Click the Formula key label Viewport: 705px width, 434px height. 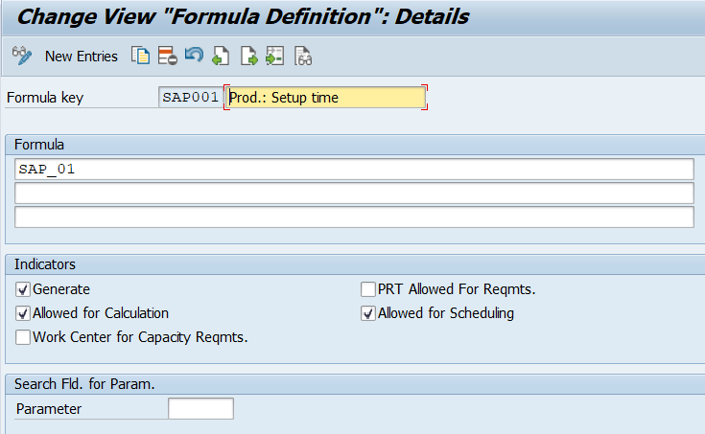45,98
